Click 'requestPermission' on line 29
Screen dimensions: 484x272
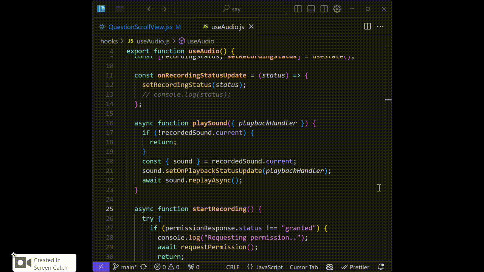pyautogui.click(x=214, y=247)
